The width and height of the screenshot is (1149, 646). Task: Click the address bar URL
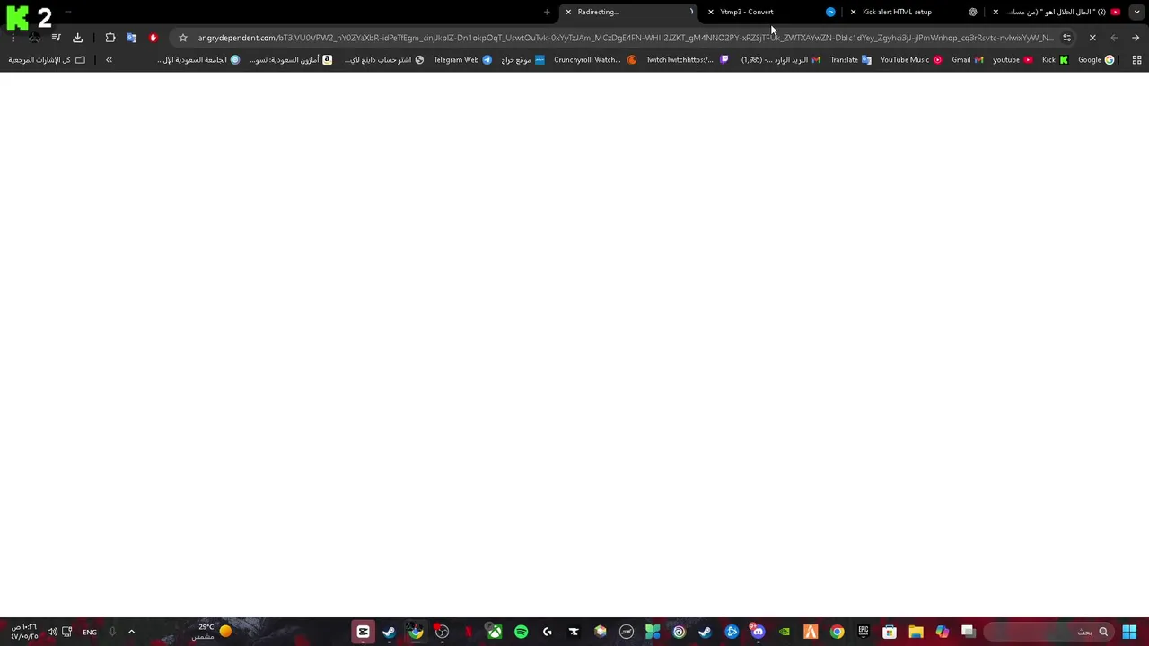pos(625,38)
